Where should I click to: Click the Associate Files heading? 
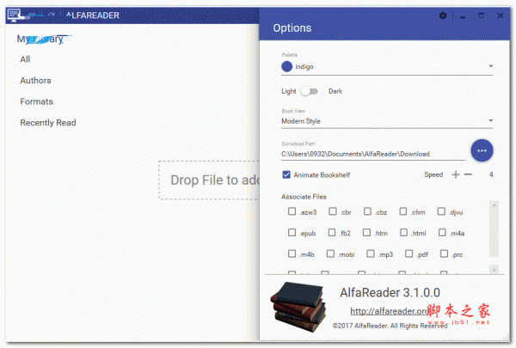pyautogui.click(x=304, y=197)
